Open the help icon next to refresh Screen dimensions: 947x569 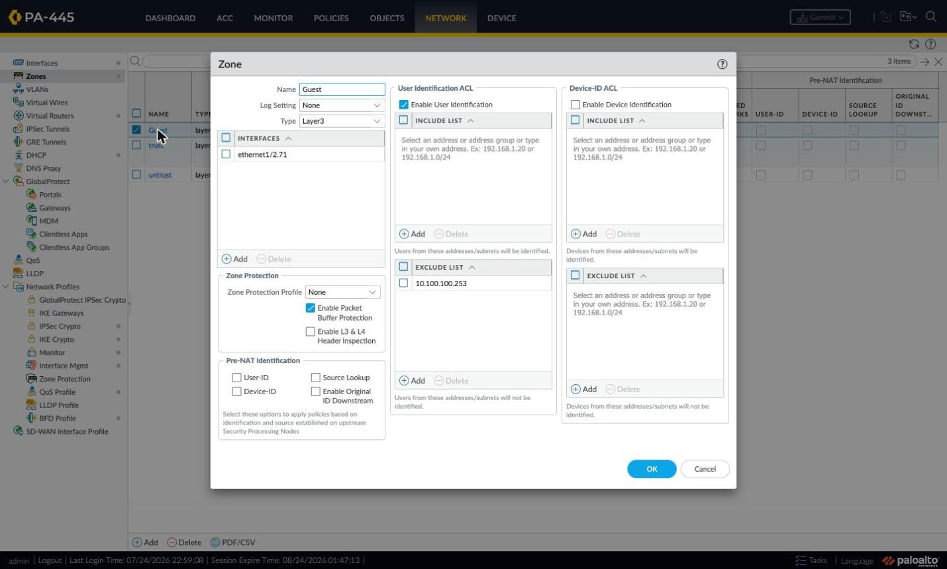[x=930, y=44]
